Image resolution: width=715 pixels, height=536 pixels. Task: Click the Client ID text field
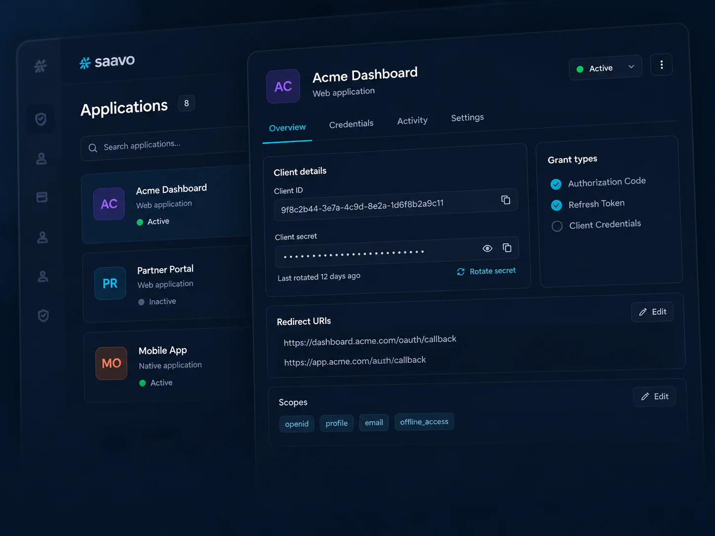click(396, 204)
